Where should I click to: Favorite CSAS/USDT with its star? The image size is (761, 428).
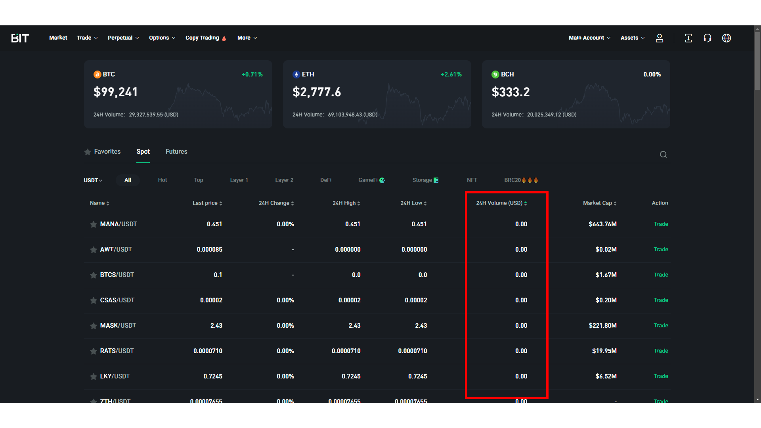point(94,300)
